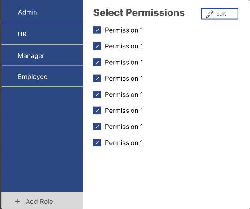Toggle the third Permission 1 checkbox

point(97,62)
